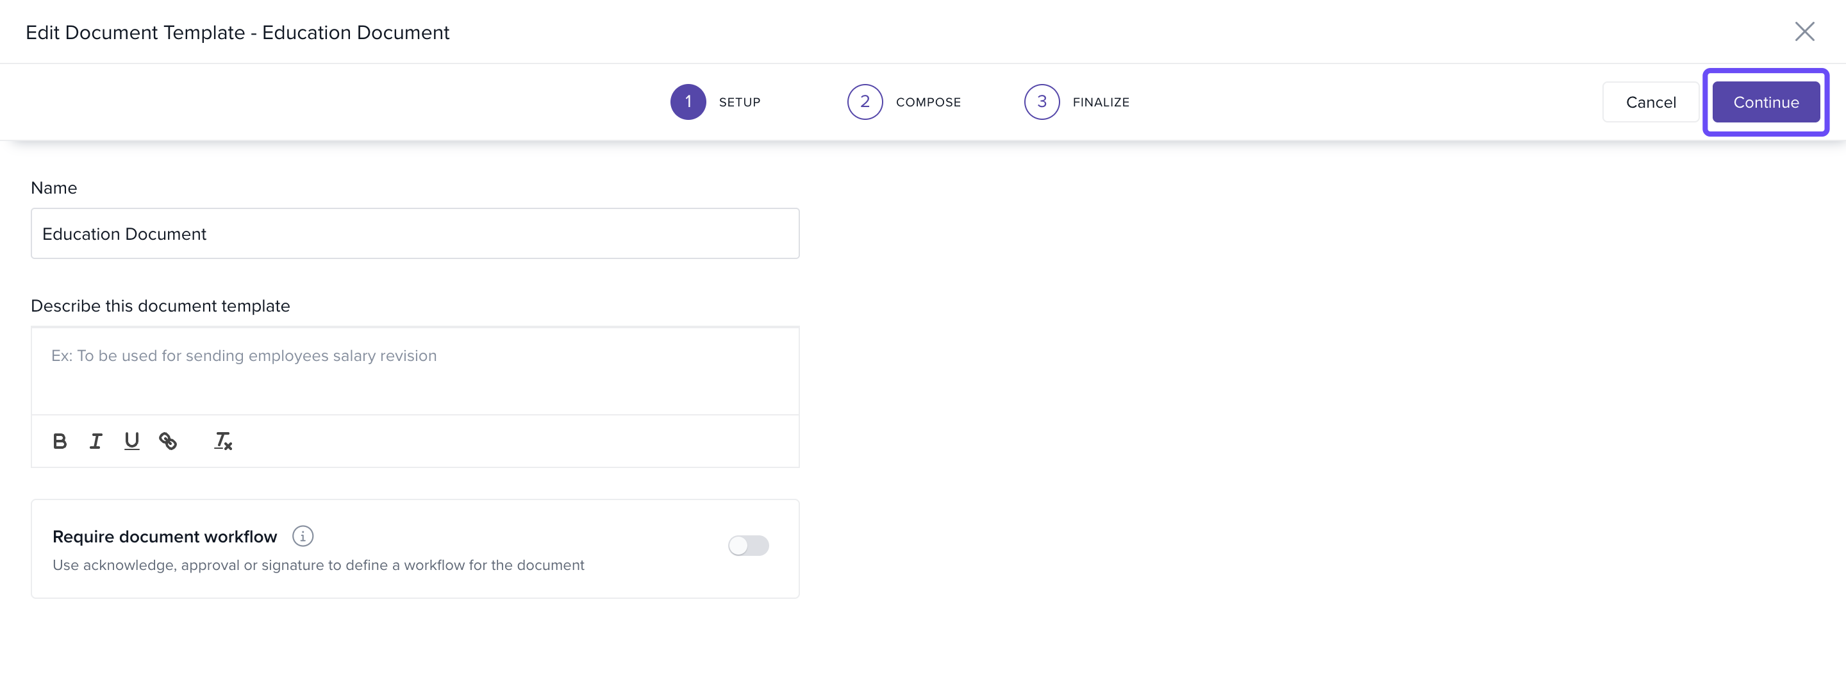Go to step 1 Setup circle
Screen dimensions: 1846x695
(x=687, y=102)
